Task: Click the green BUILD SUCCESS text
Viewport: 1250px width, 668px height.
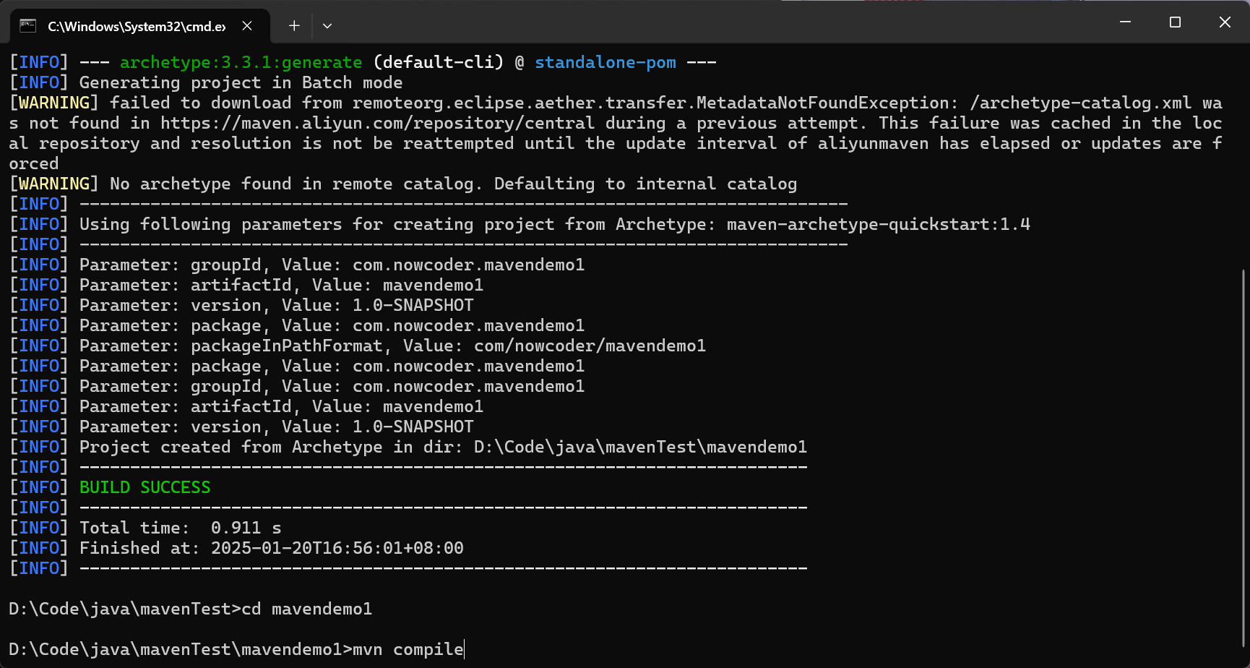Action: [145, 488]
